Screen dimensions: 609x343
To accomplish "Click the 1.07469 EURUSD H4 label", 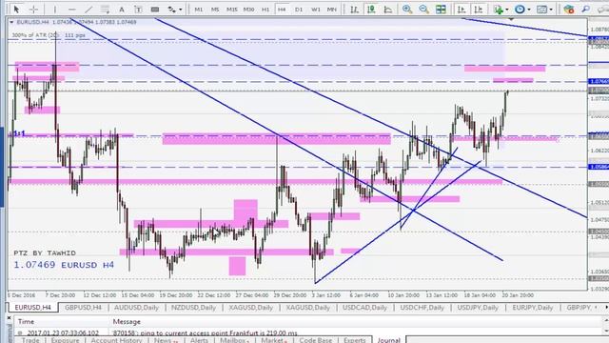I will coord(64,265).
